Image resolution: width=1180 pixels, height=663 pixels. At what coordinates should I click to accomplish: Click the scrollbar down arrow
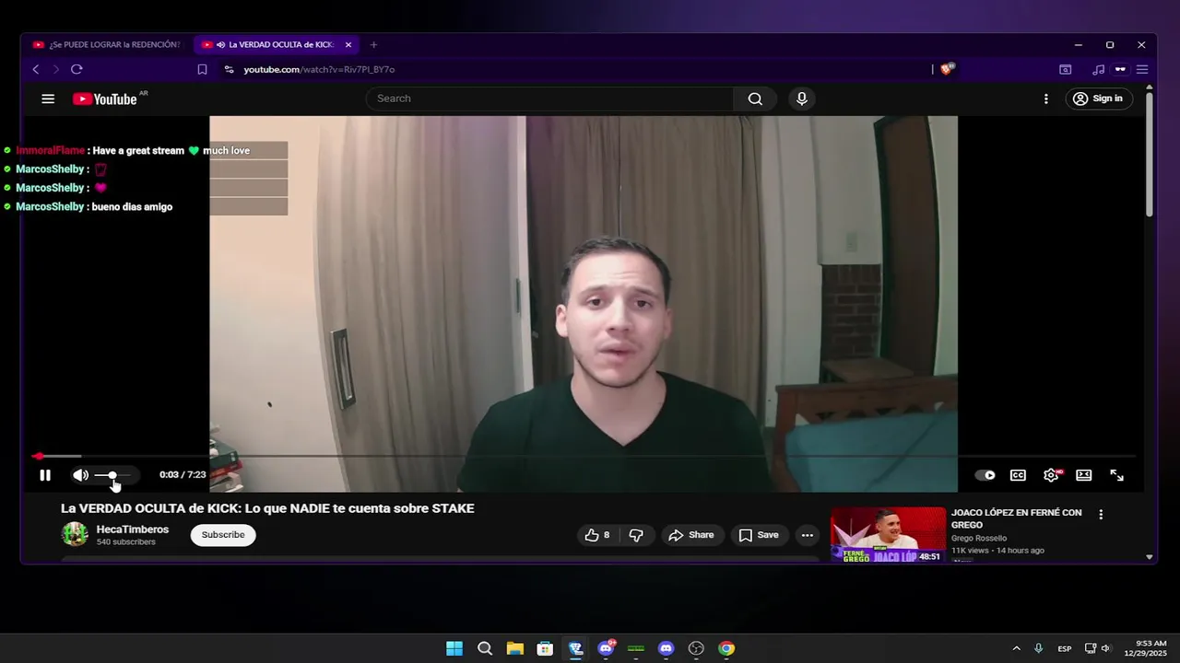(x=1150, y=556)
